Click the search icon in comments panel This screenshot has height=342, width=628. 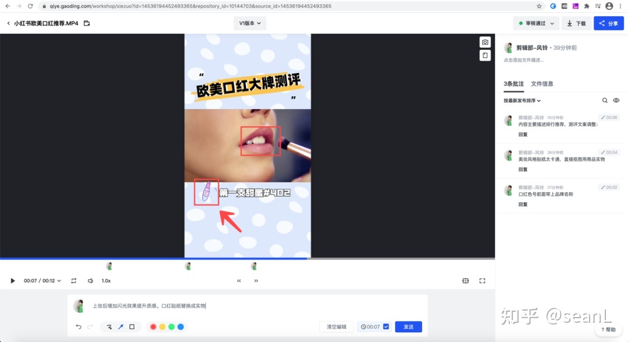[x=605, y=100]
